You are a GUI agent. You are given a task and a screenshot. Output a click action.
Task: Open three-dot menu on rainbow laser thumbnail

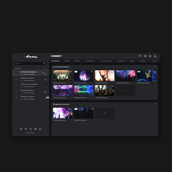(x=92, y=86)
